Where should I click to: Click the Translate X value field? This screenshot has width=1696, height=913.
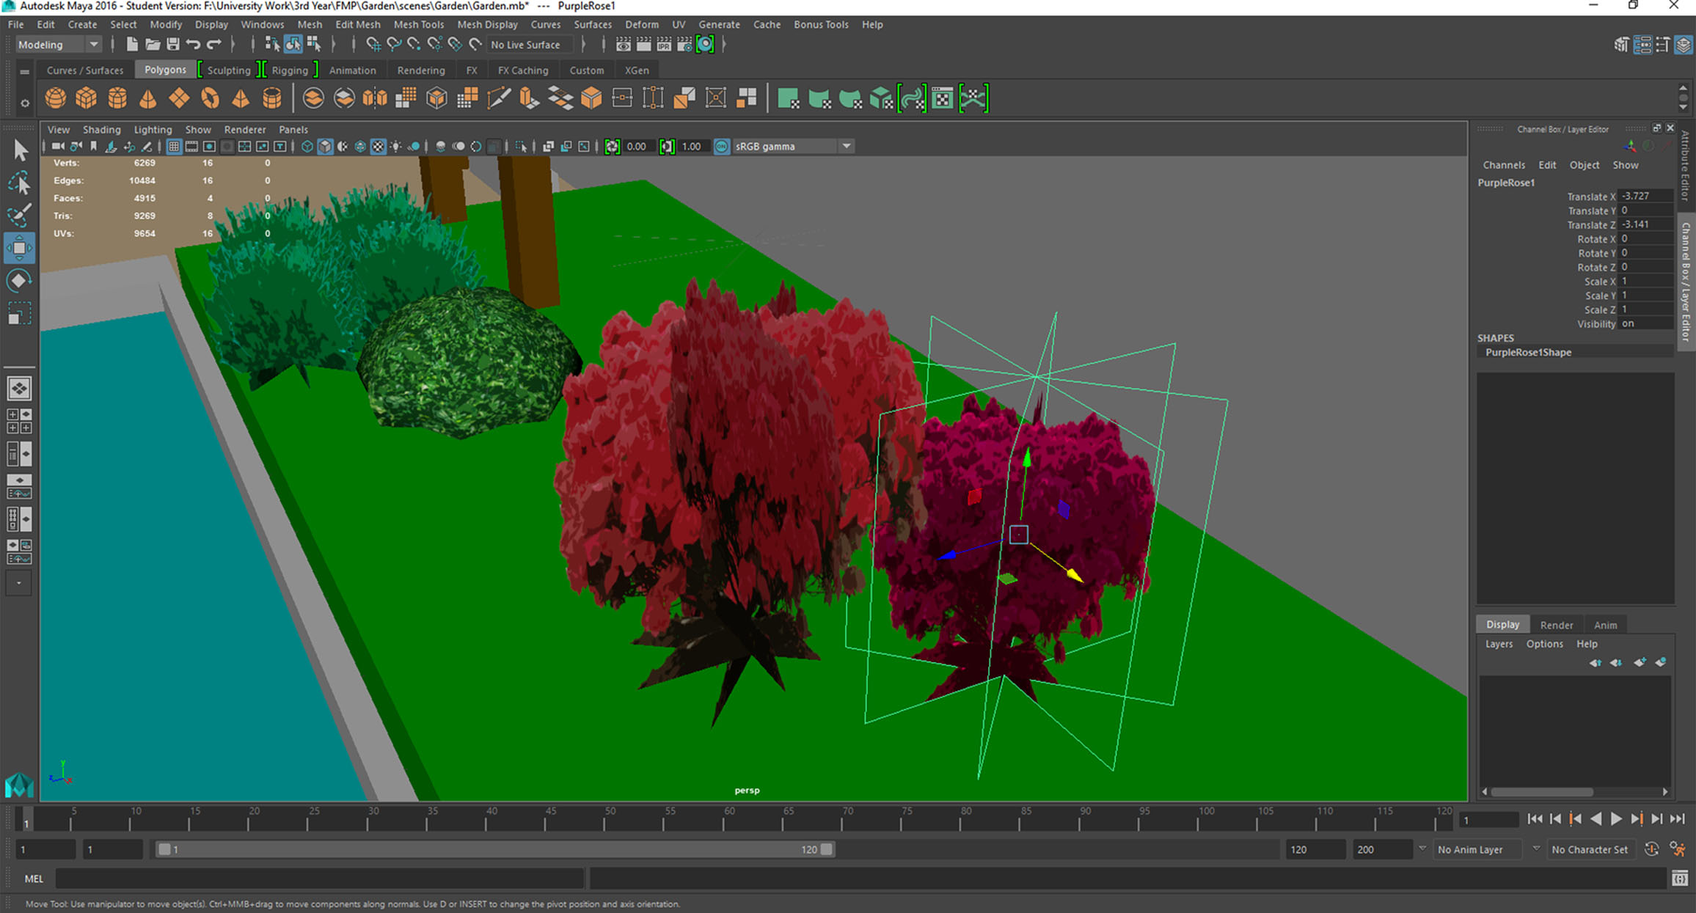1645,197
